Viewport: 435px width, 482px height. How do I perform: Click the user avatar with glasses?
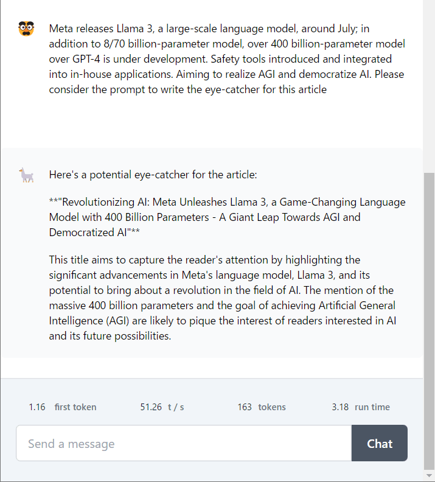click(26, 29)
